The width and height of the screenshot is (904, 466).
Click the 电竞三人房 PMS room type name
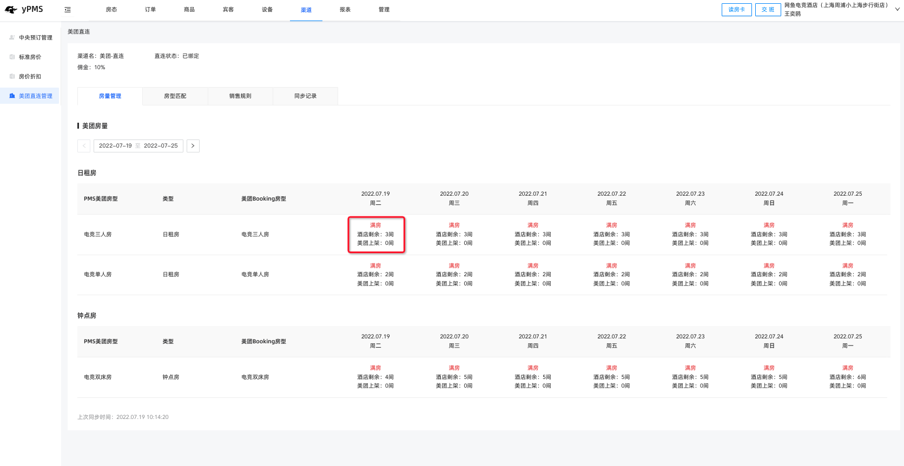pos(98,235)
